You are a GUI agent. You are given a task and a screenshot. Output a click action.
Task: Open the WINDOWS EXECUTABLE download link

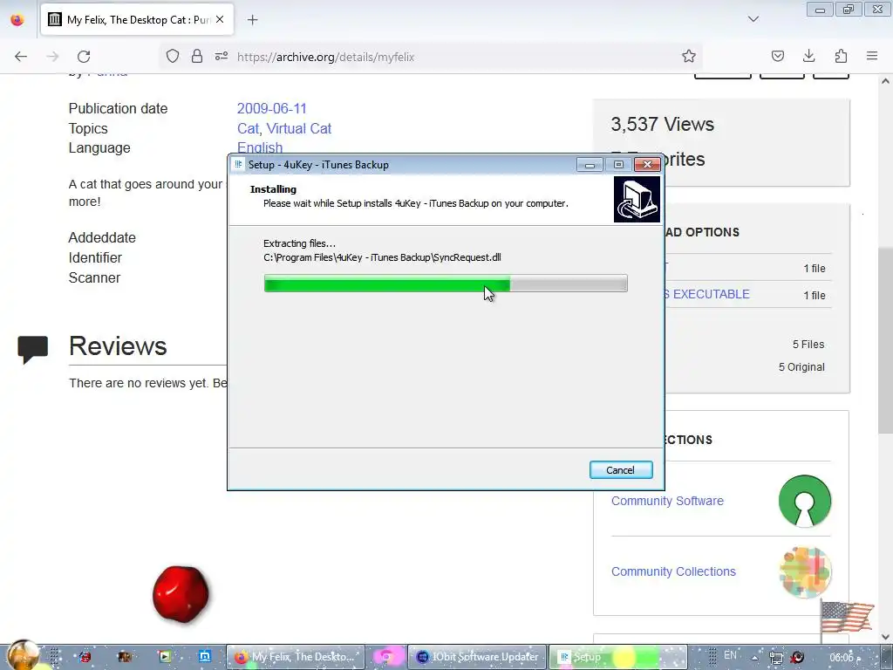coord(707,294)
